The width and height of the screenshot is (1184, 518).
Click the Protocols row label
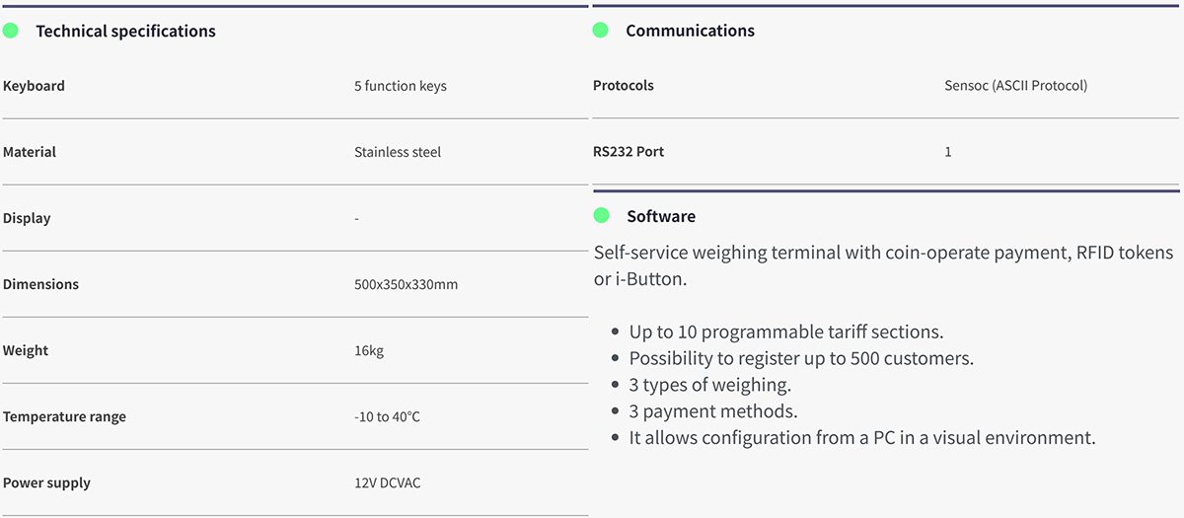pyautogui.click(x=623, y=86)
